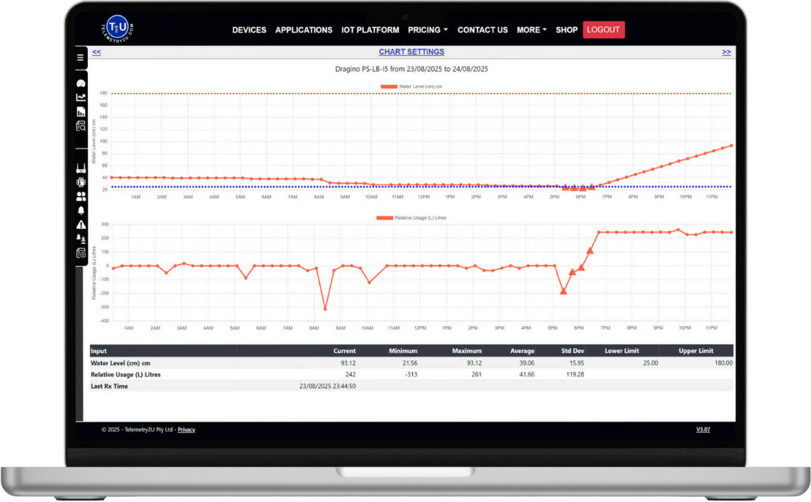Expand the MORE dropdown menu
Image resolution: width=811 pixels, height=502 pixels.
[531, 30]
